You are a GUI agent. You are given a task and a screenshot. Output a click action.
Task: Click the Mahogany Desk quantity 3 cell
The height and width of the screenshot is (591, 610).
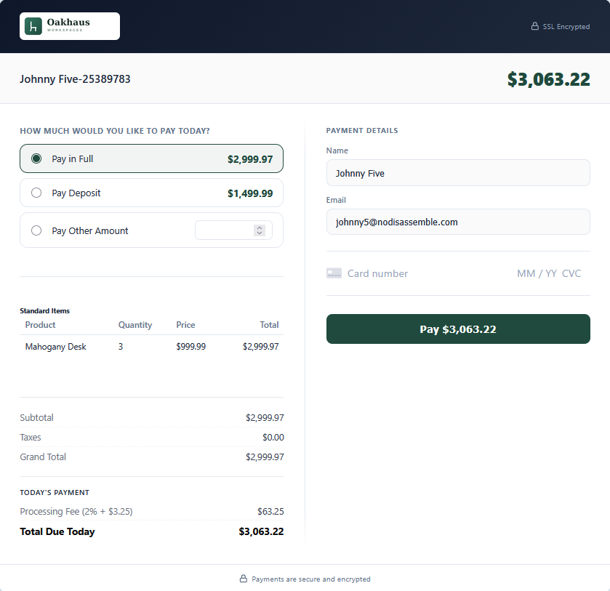click(121, 346)
